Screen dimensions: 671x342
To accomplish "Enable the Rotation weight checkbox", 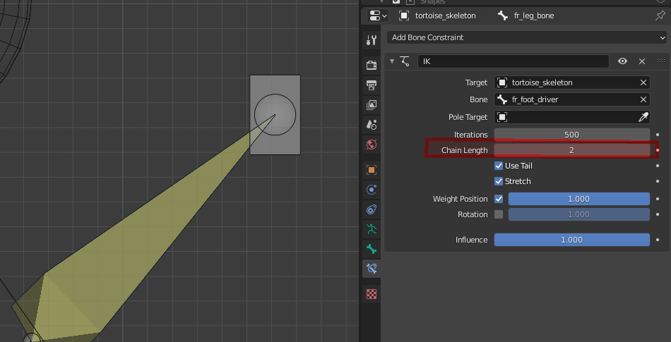I will pyautogui.click(x=499, y=214).
